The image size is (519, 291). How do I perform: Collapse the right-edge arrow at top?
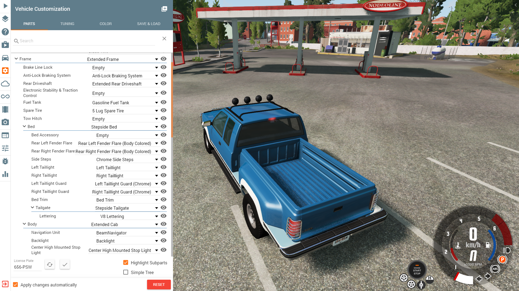pos(516,5)
